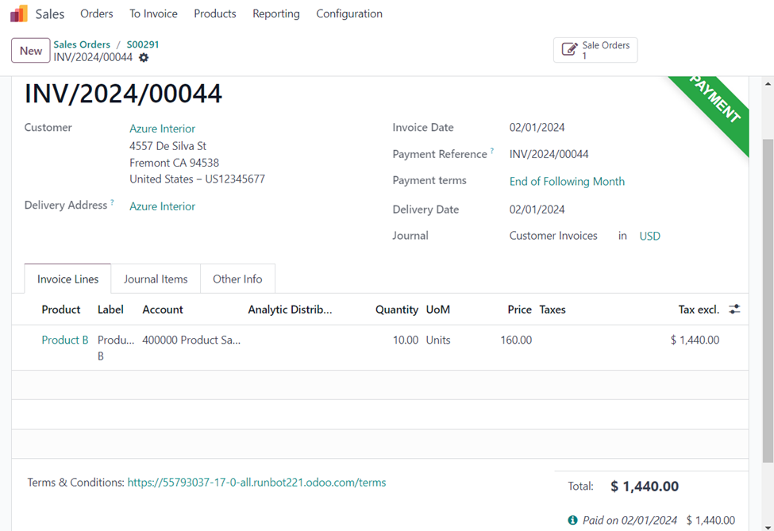This screenshot has height=531, width=774.
Task: Open the Azure Interior customer link
Action: [162, 129]
